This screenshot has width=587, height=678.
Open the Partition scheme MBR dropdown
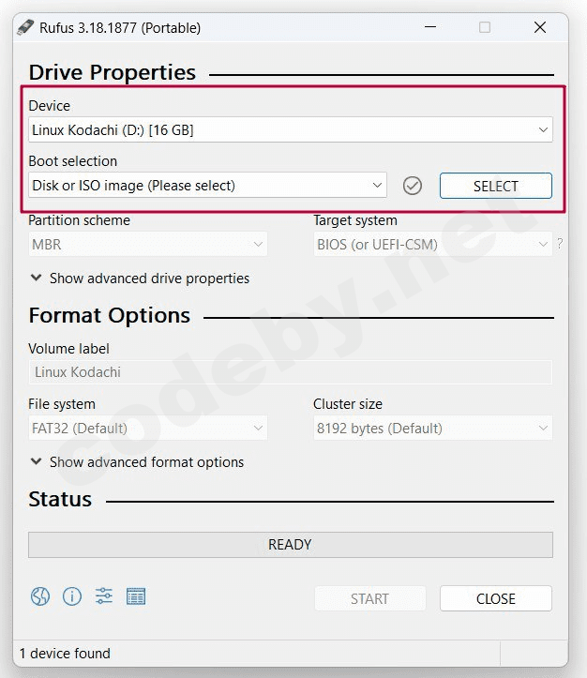click(x=148, y=245)
